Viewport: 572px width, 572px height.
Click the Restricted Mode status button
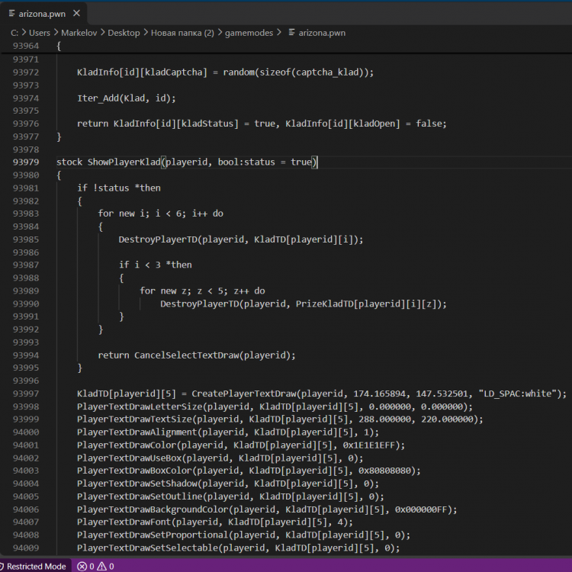coord(35,566)
